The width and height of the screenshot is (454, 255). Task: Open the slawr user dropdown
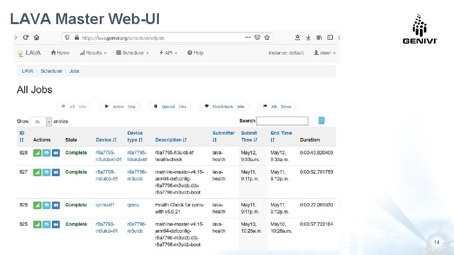pos(324,53)
